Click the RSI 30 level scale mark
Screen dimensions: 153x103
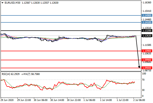click(x=143, y=90)
